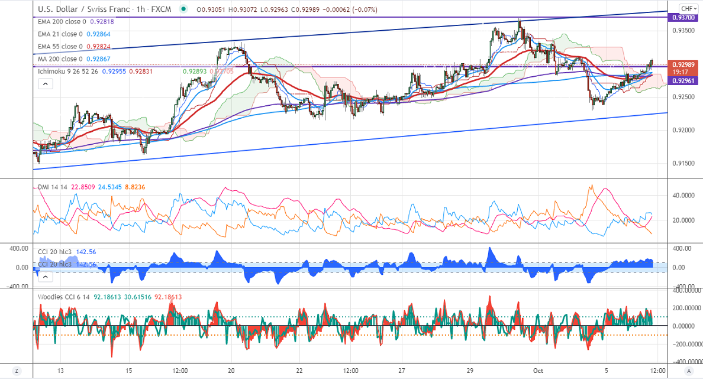
Task: Click the DMI orange value 8.8236
Action: point(135,187)
